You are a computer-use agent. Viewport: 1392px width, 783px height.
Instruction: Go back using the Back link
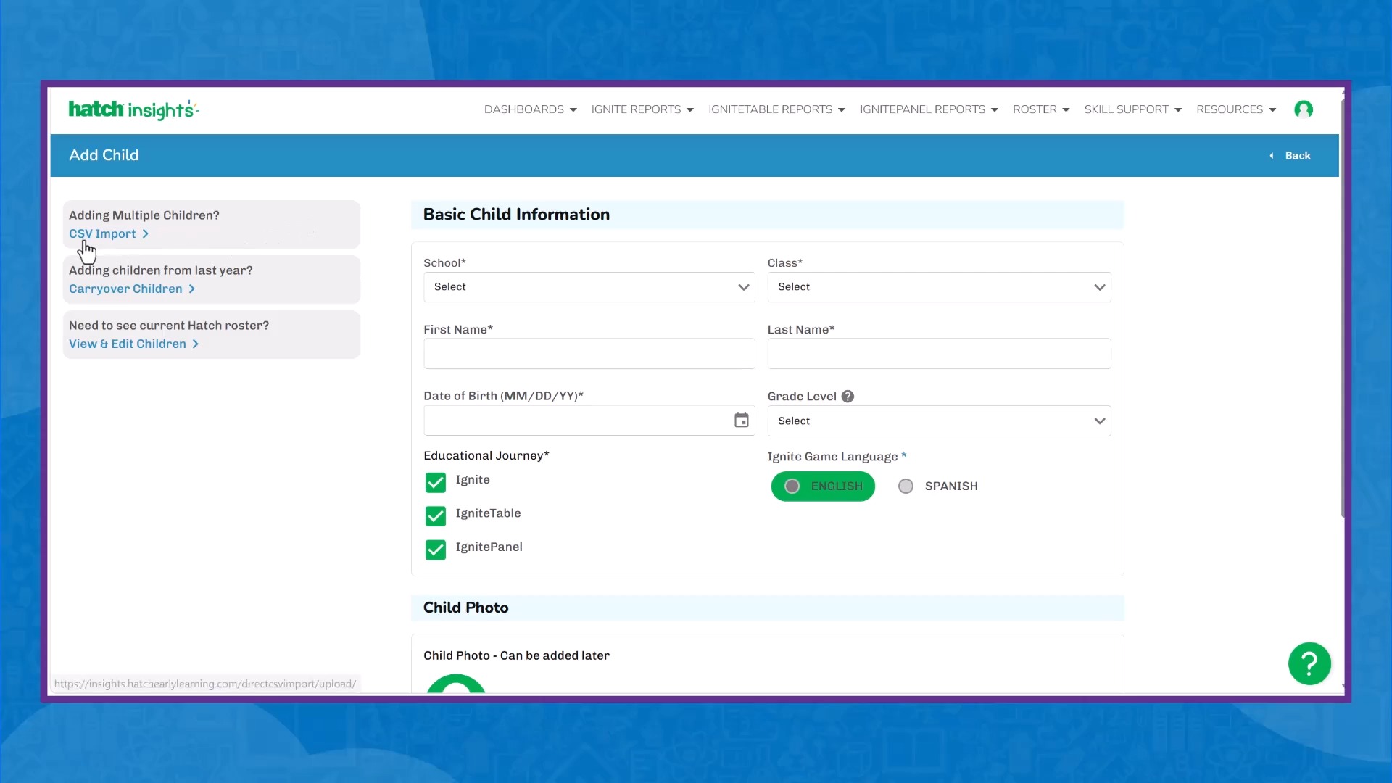pyautogui.click(x=1290, y=156)
